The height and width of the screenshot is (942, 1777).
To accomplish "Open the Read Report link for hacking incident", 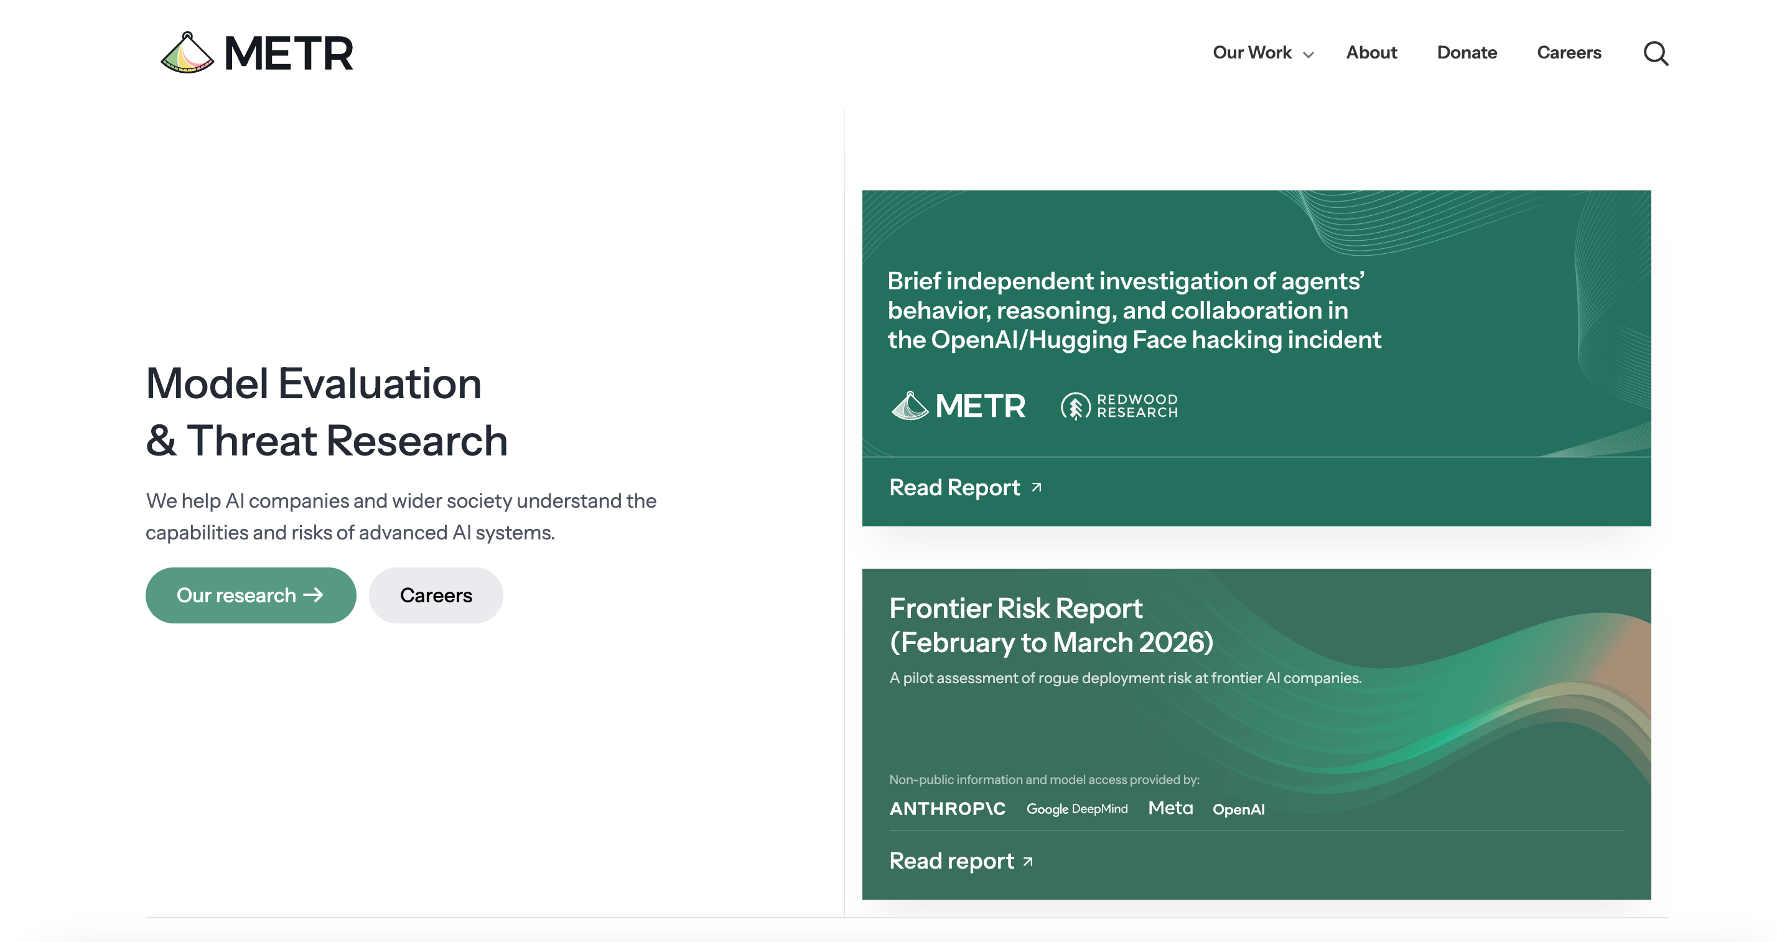I will pyautogui.click(x=954, y=488).
